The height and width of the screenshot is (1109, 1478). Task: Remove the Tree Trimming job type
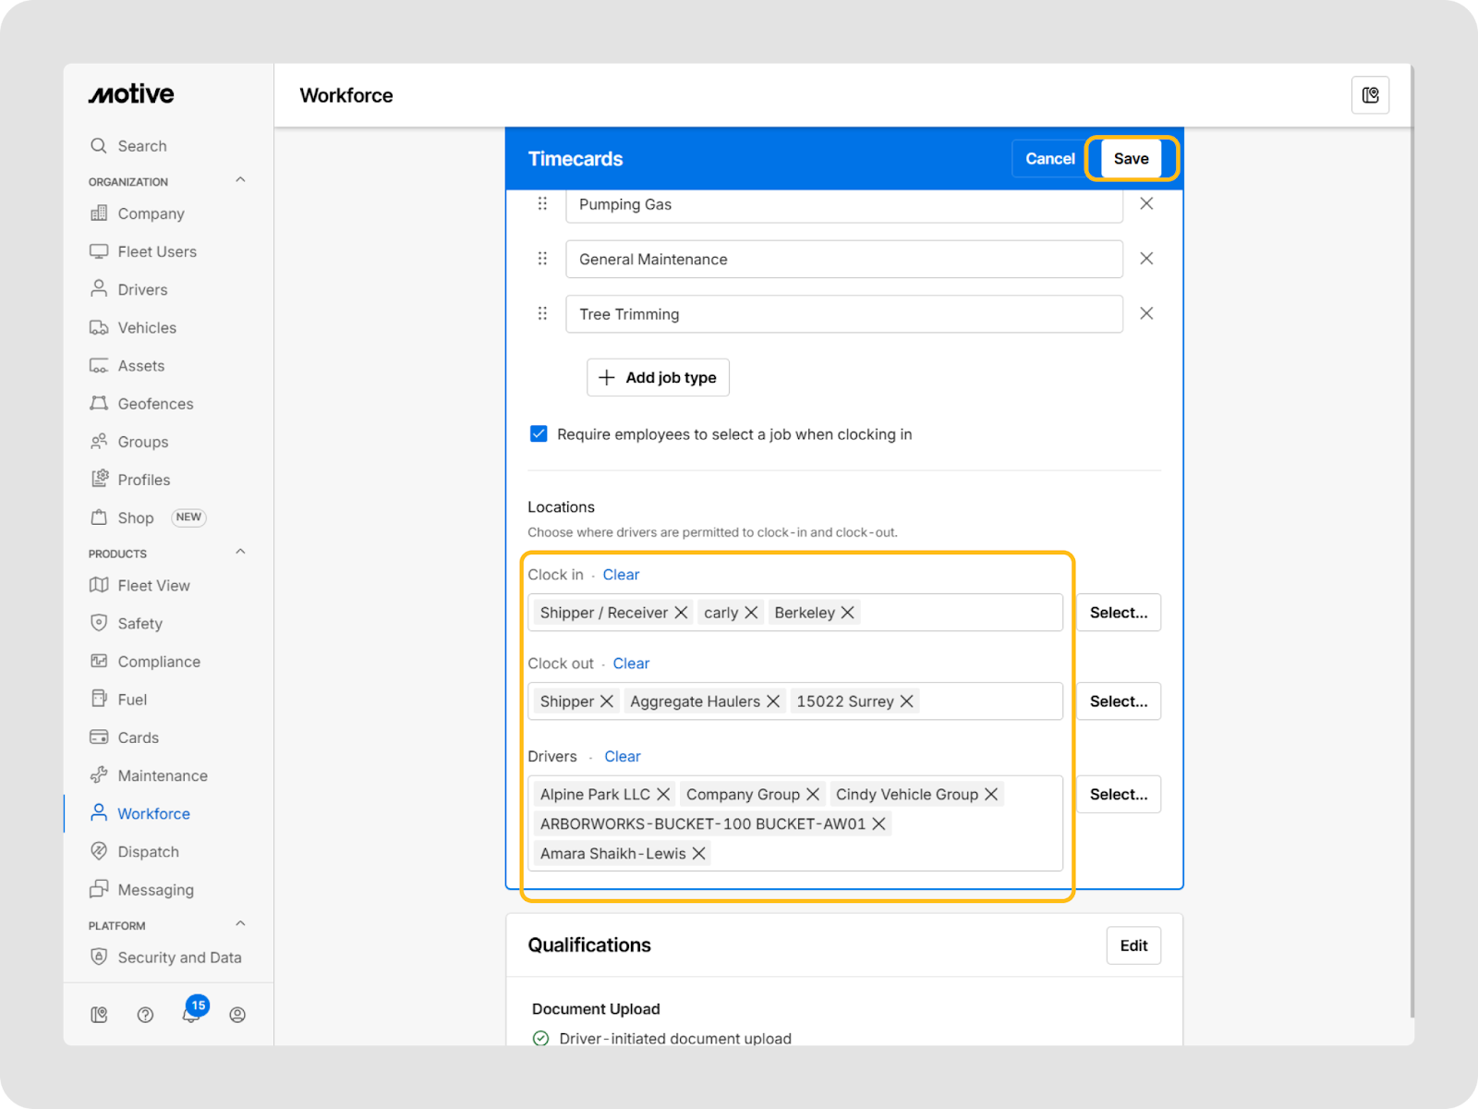[x=1146, y=313]
